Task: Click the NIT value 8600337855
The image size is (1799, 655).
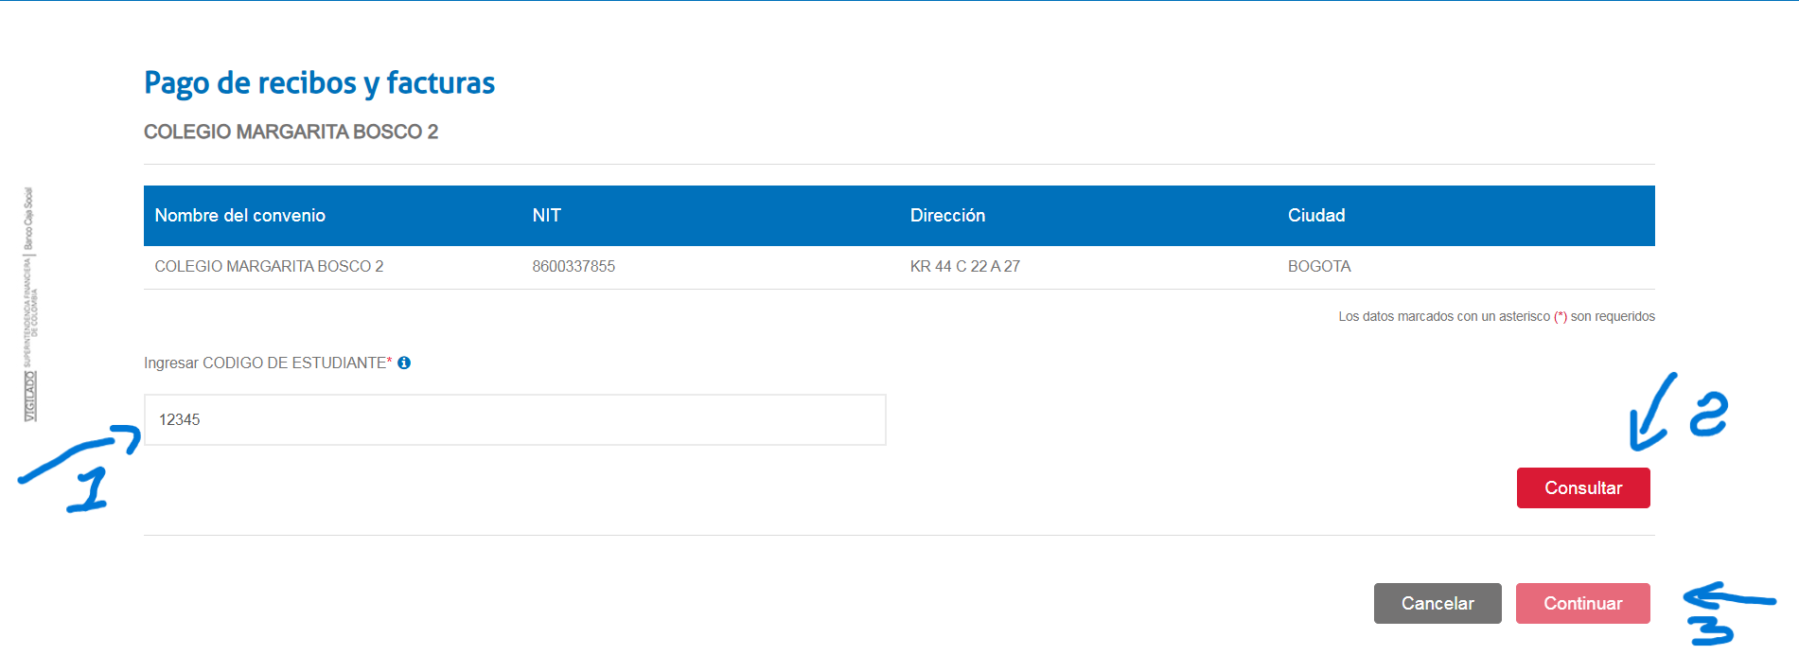Action: click(573, 267)
